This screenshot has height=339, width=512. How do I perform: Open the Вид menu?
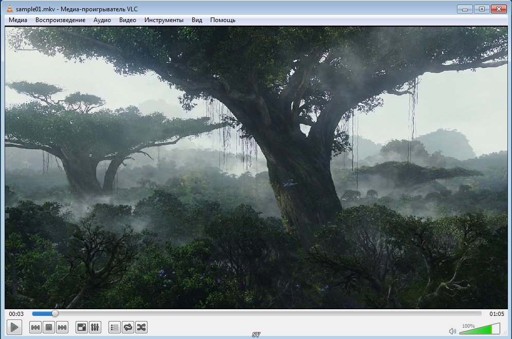[197, 20]
